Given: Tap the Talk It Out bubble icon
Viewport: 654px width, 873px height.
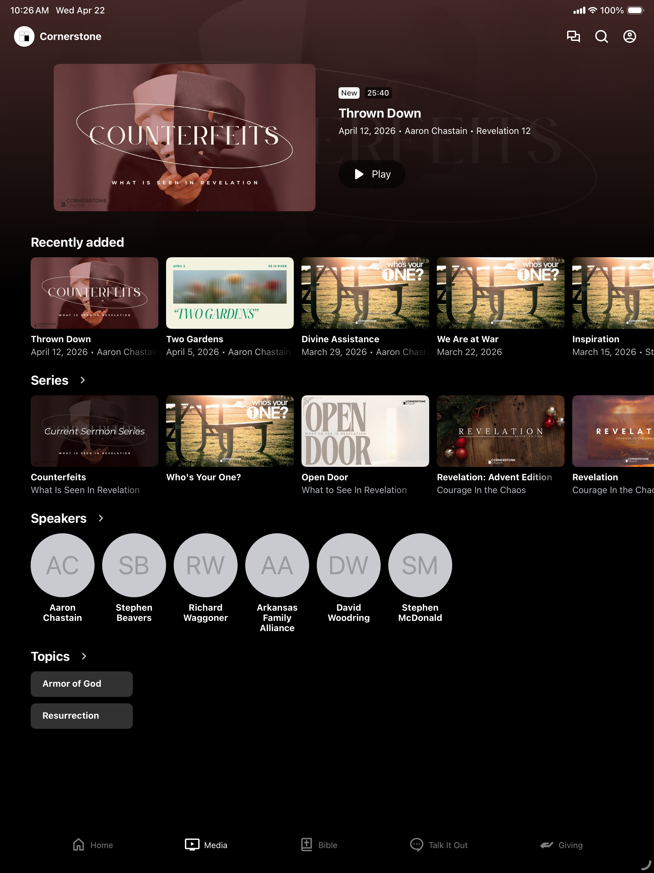Looking at the screenshot, I should [x=416, y=845].
